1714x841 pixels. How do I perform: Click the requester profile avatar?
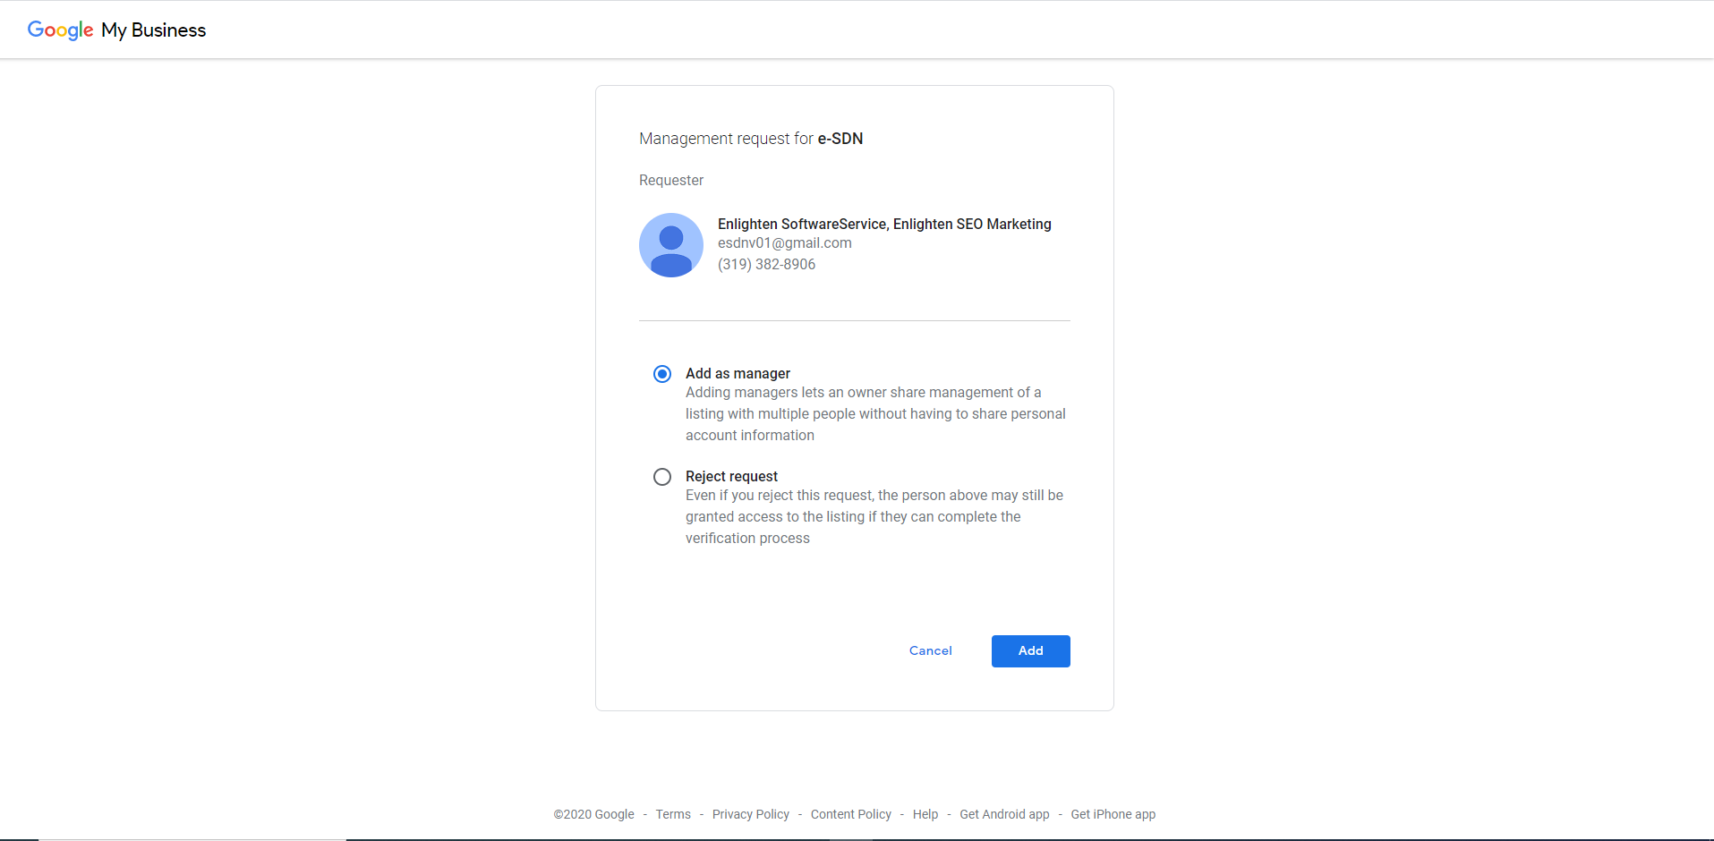(671, 245)
